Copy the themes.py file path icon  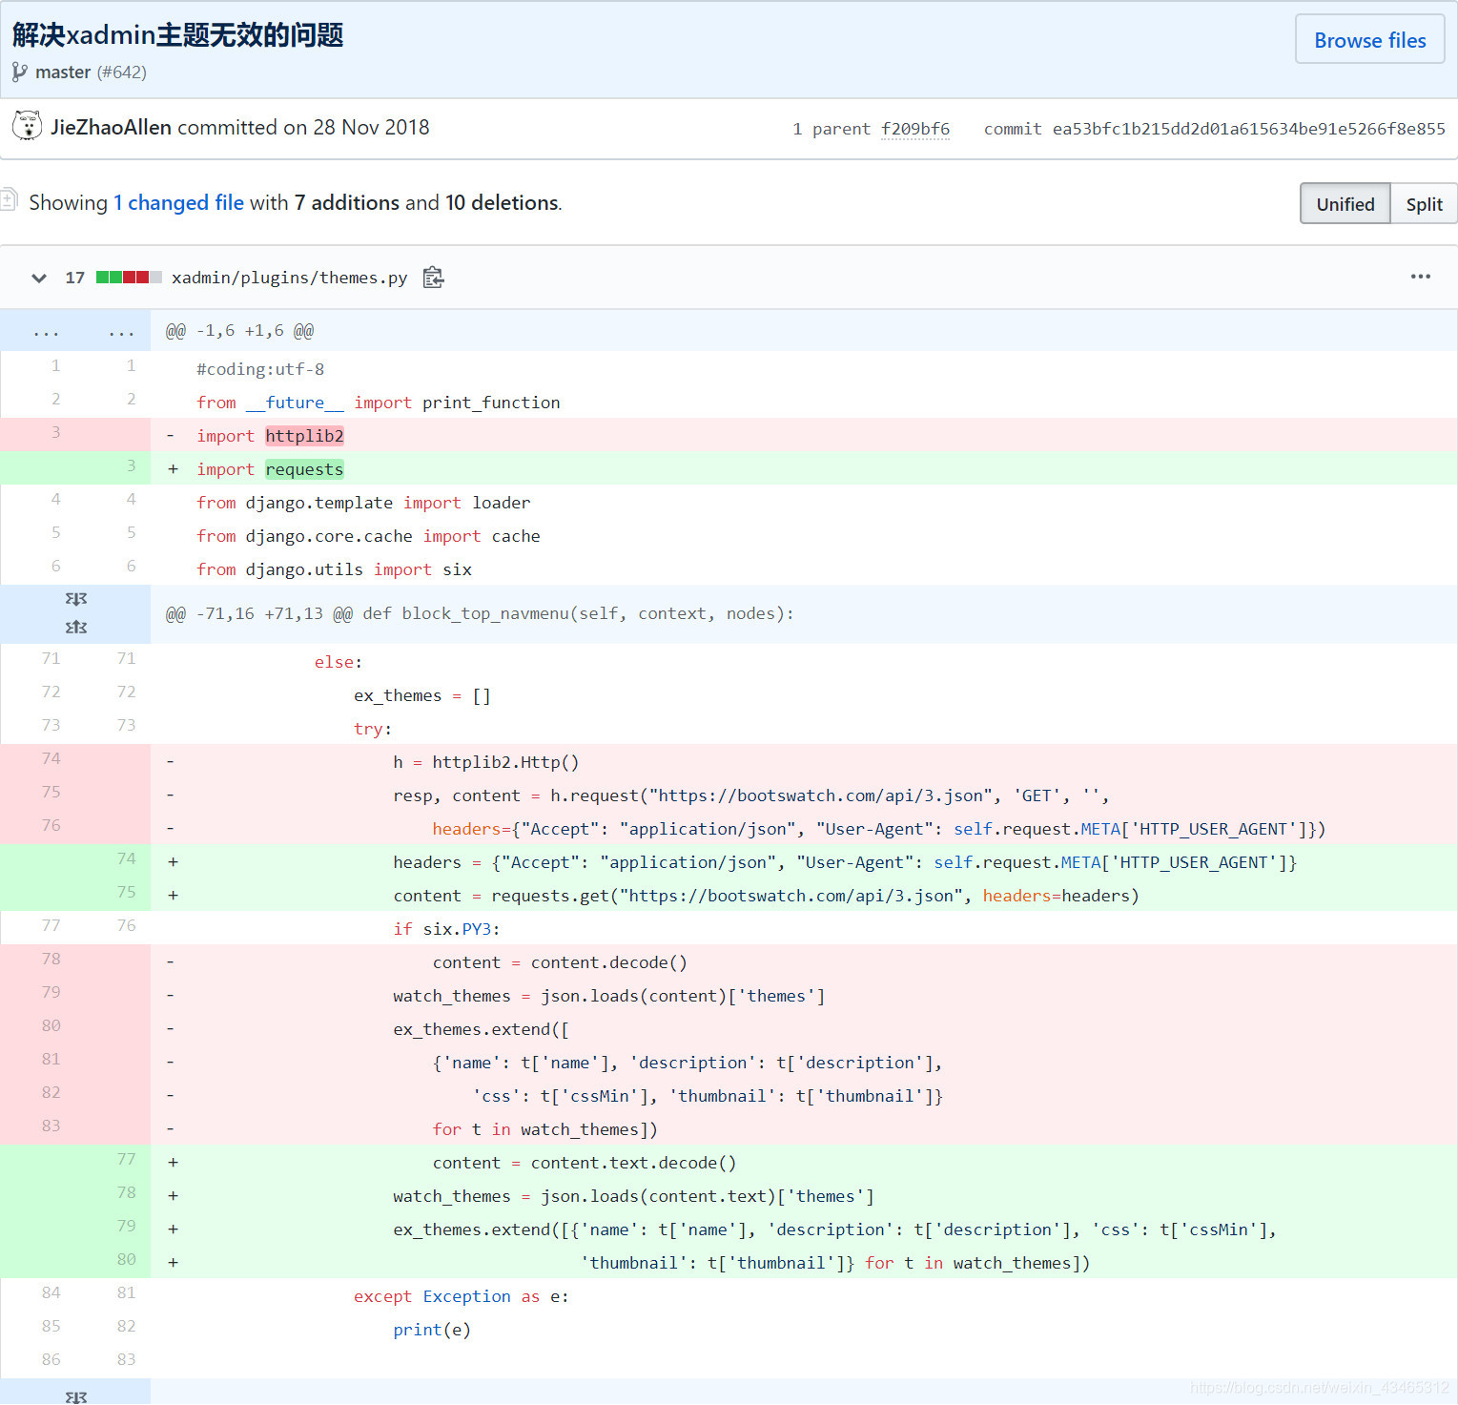click(433, 278)
